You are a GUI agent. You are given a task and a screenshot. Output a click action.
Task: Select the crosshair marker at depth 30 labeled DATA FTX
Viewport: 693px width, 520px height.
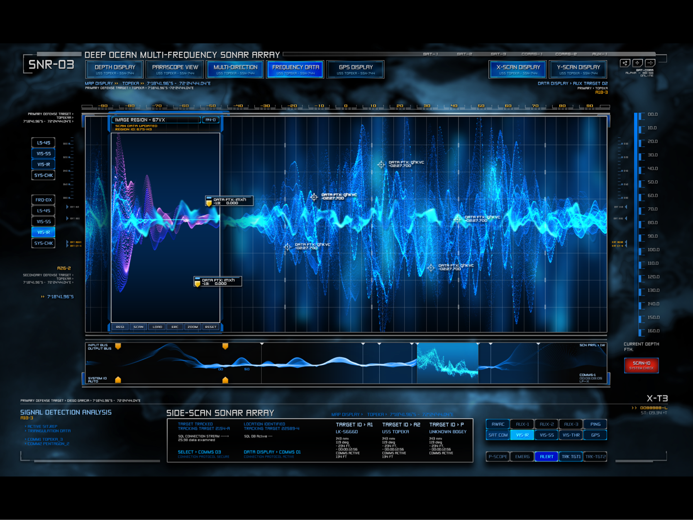(381, 165)
